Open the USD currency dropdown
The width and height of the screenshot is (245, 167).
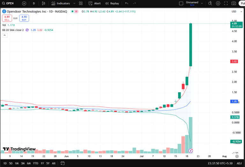tap(237, 11)
